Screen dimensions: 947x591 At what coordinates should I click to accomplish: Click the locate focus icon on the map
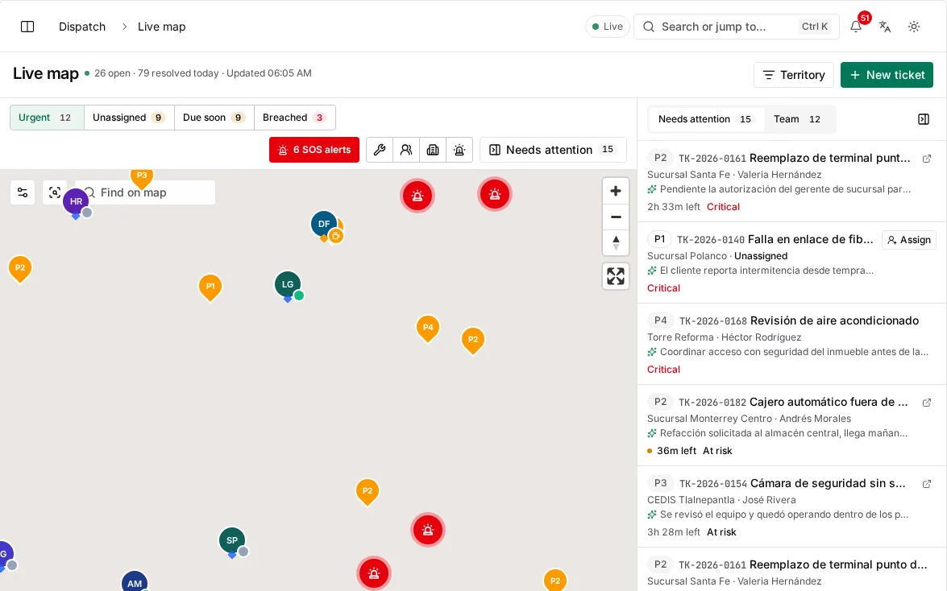pyautogui.click(x=54, y=192)
